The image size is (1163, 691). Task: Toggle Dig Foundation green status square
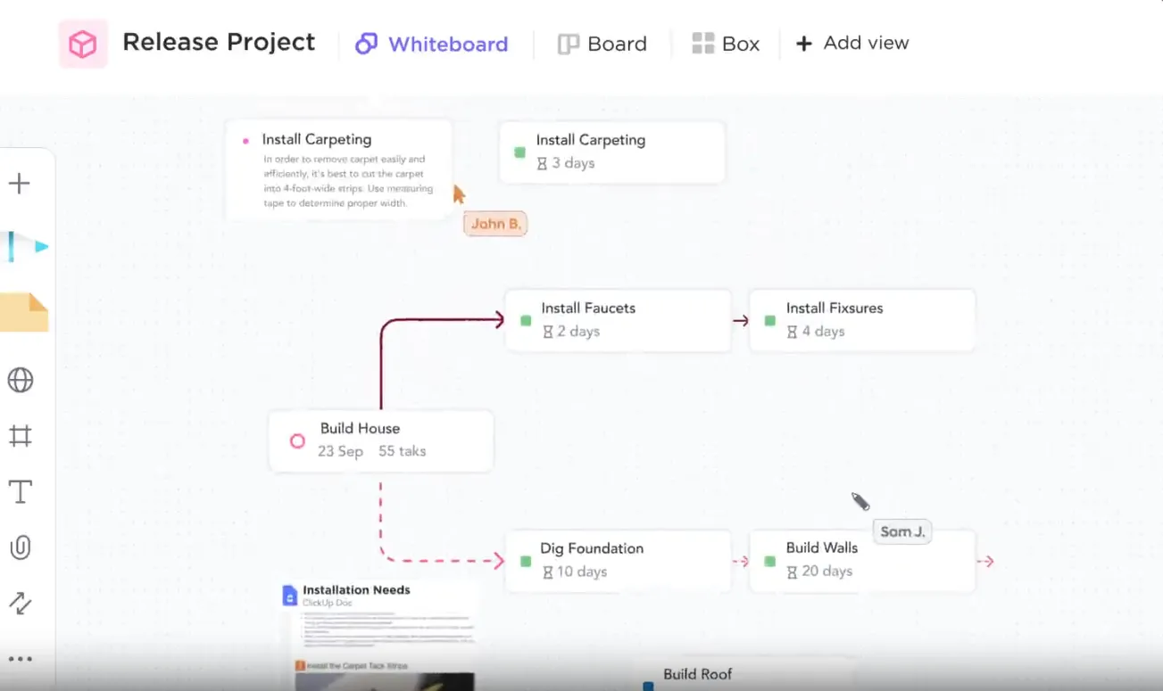[525, 561]
